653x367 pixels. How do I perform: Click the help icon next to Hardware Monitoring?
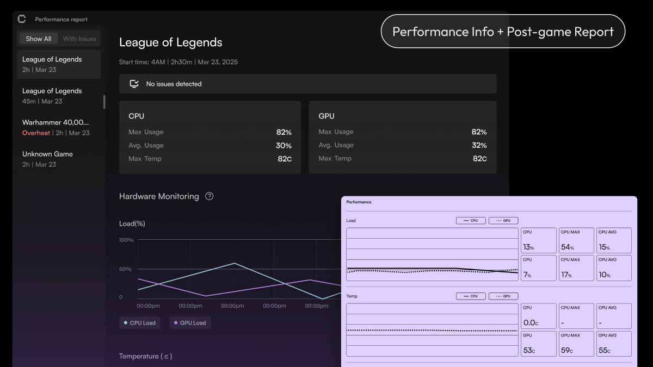click(209, 196)
